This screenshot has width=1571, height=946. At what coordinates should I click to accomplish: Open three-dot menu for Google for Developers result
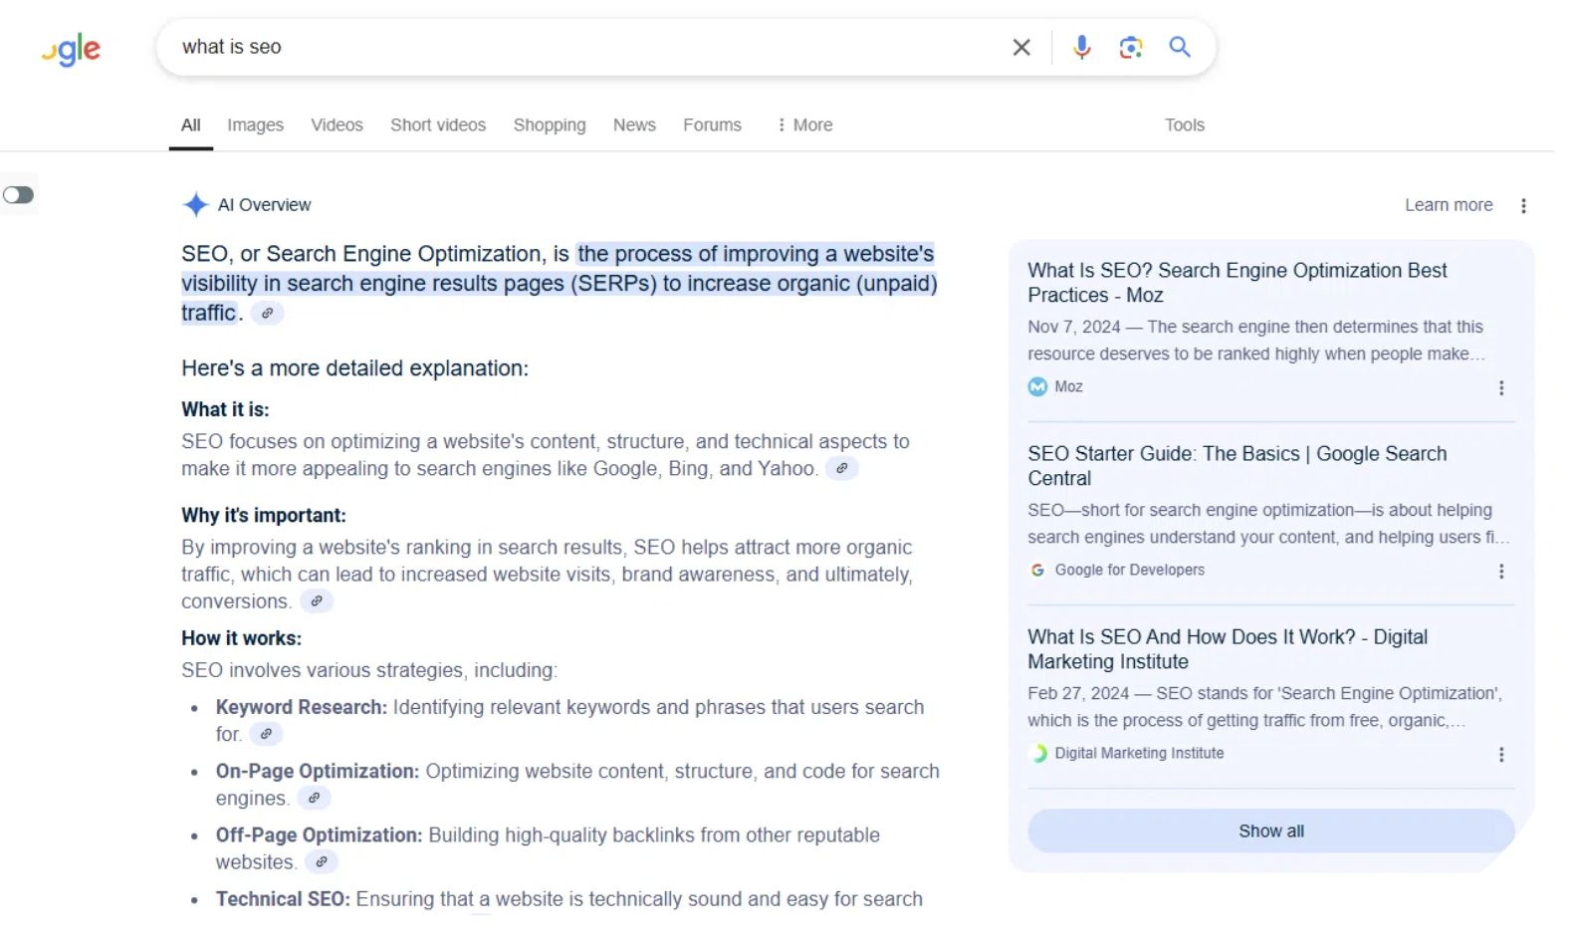coord(1501,571)
